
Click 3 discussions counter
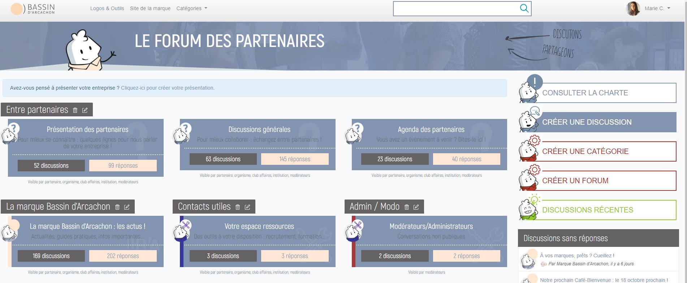point(223,256)
